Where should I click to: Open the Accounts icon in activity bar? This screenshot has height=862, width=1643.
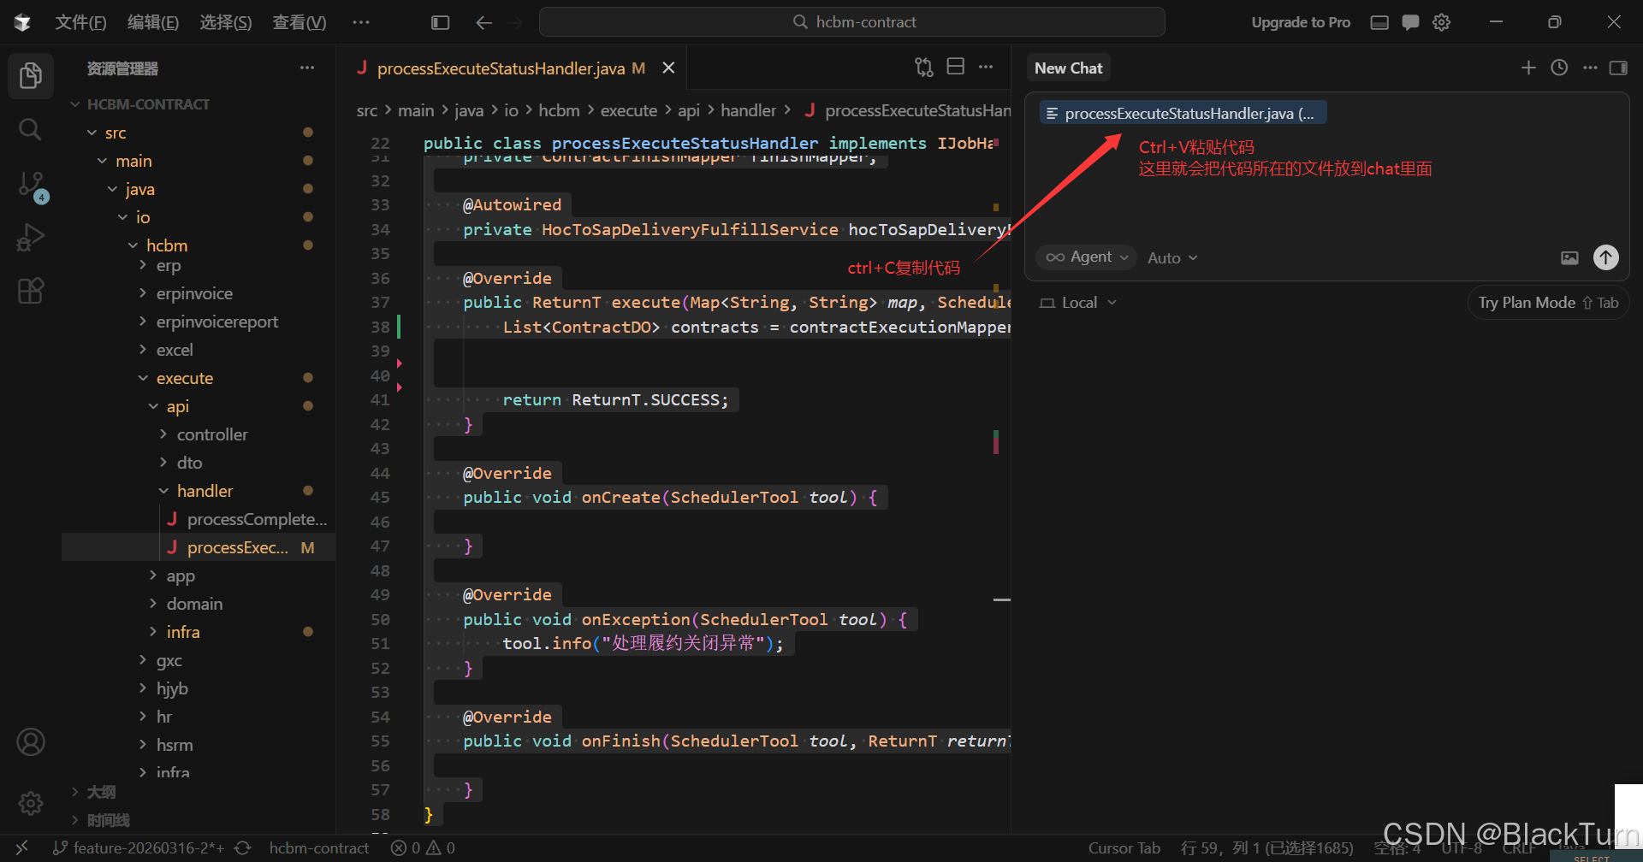point(31,742)
